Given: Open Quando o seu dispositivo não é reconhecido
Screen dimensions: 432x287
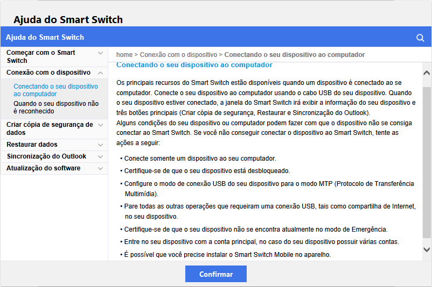Looking at the screenshot, I should pos(56,107).
